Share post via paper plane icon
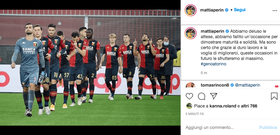The width and height of the screenshot is (280, 135). (213, 96)
